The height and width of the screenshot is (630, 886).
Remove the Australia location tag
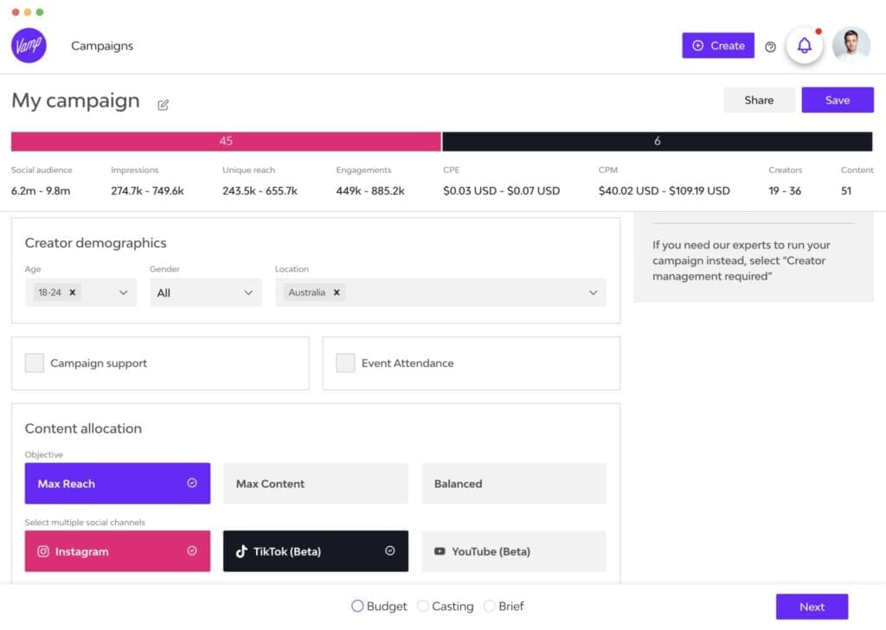337,292
